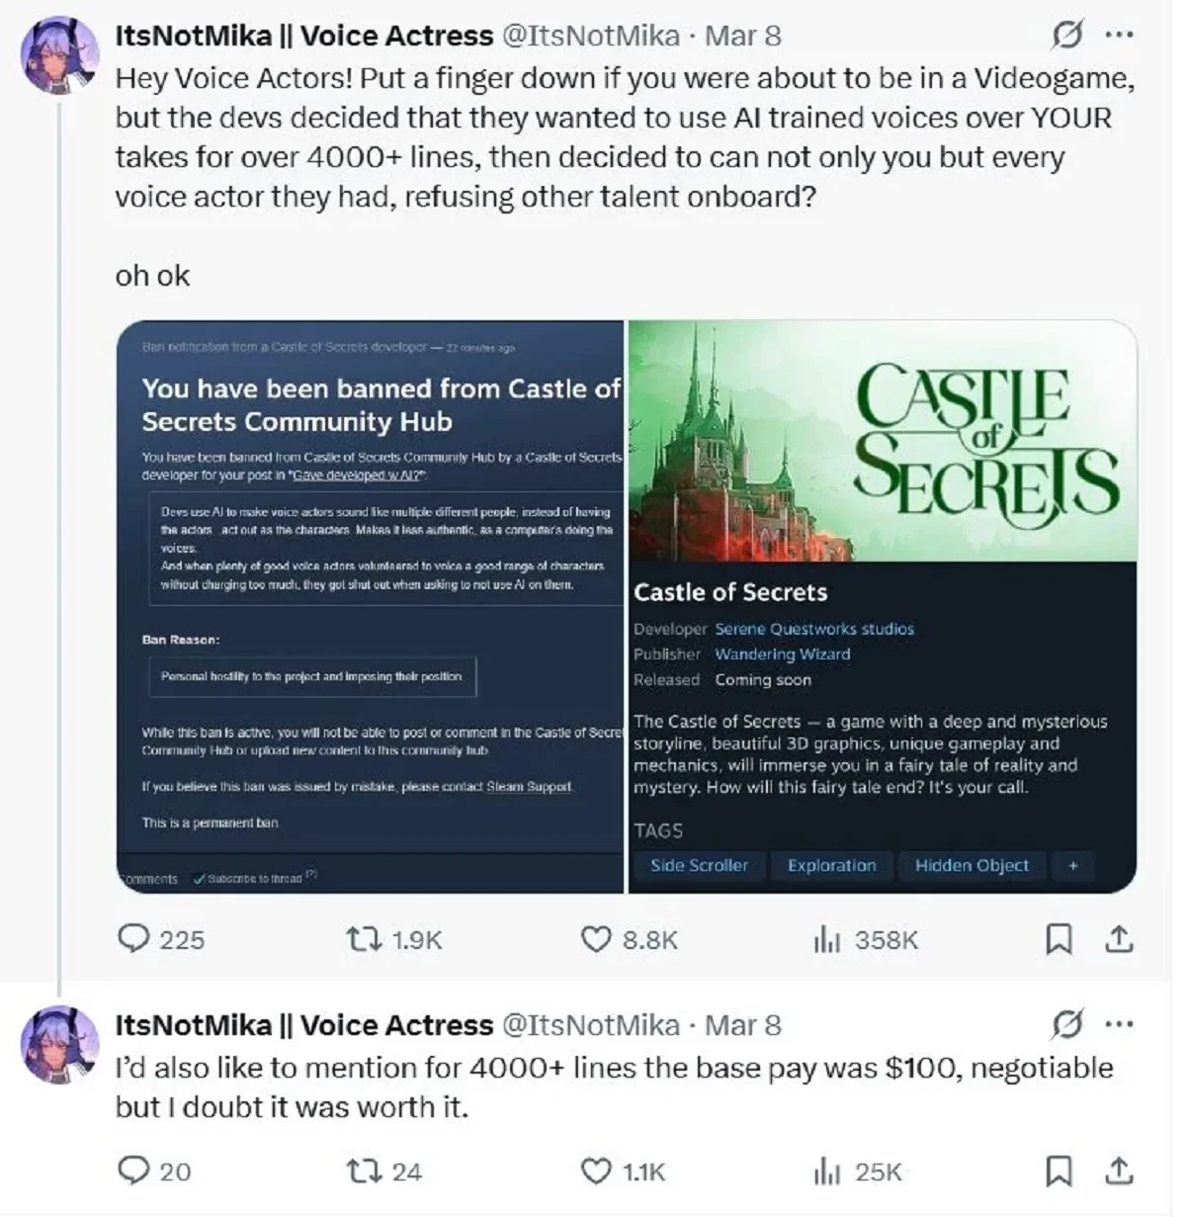Open the Steam Support link
Image resolution: width=1186 pixels, height=1217 pixels.
click(529, 787)
